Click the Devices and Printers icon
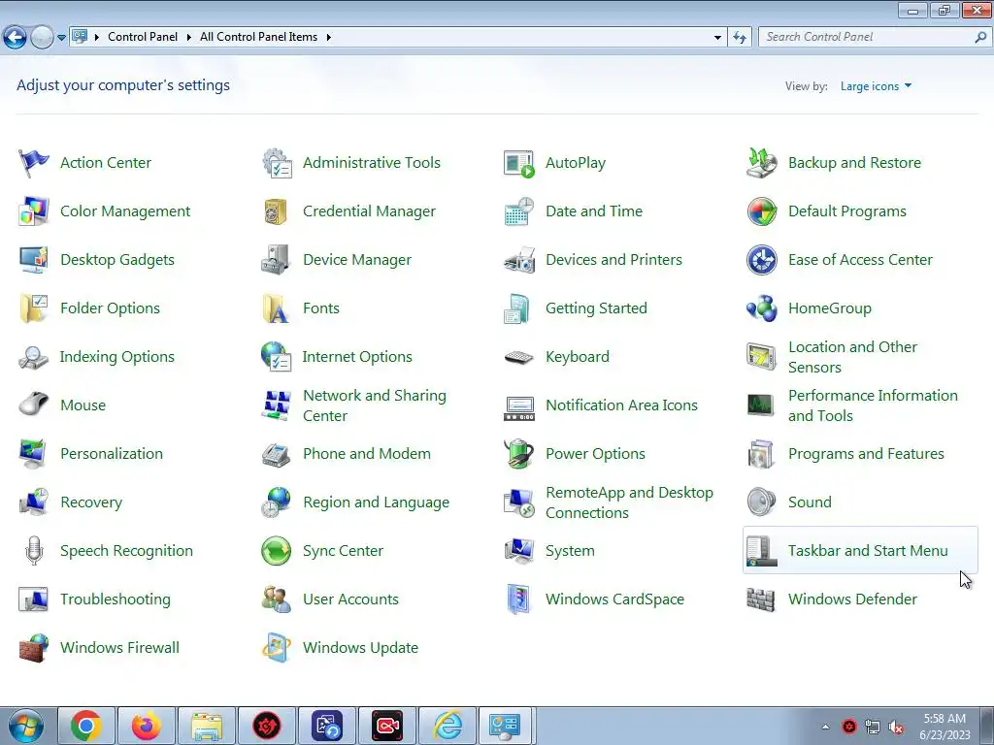Image resolution: width=994 pixels, height=745 pixels. click(519, 260)
